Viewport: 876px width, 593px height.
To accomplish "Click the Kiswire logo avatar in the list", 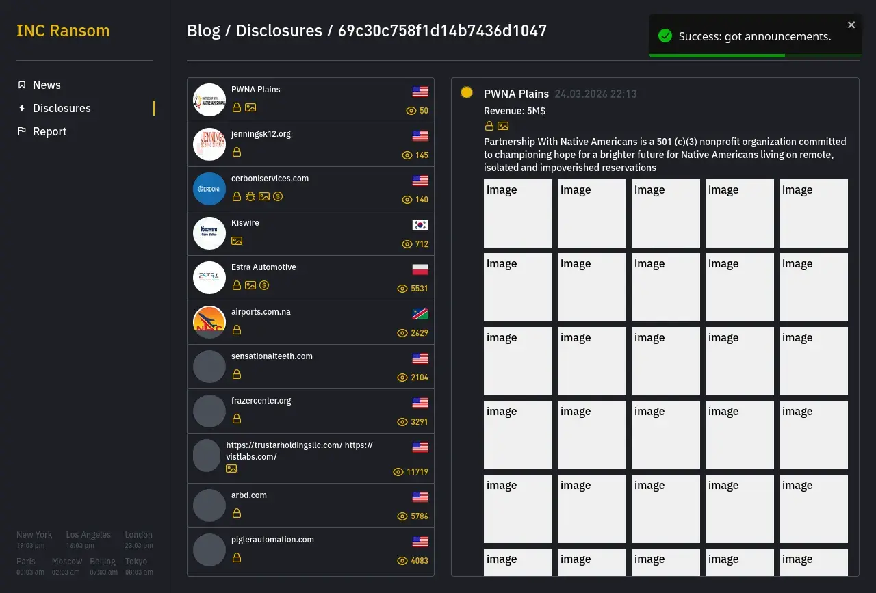I will click(209, 233).
